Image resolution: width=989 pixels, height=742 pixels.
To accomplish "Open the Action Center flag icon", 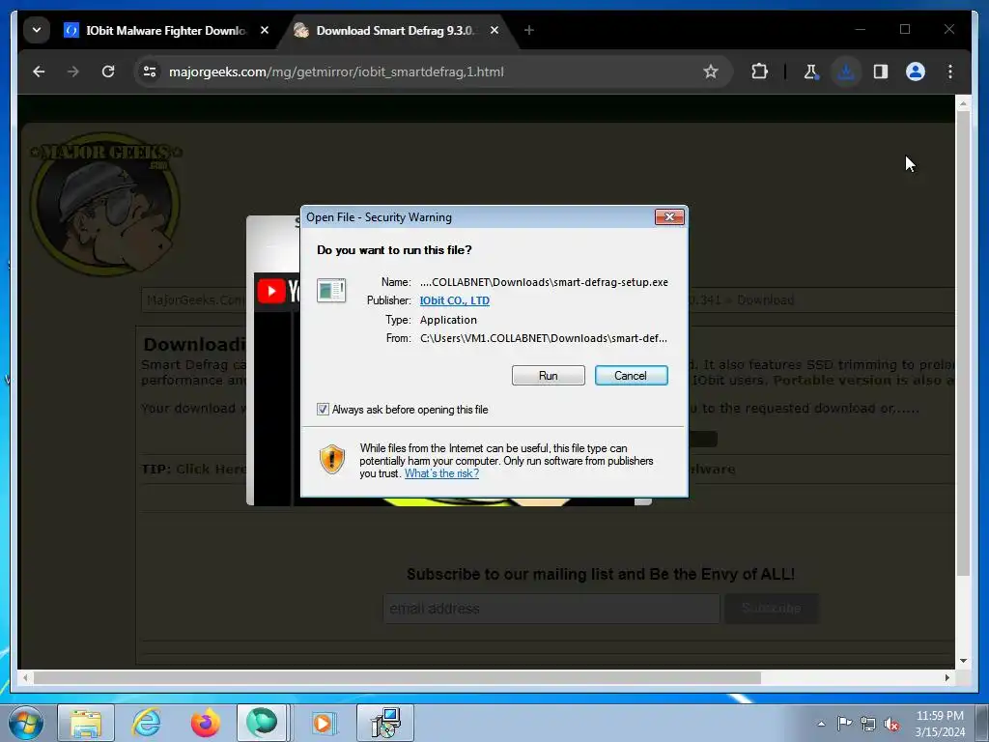I will pyautogui.click(x=844, y=724).
